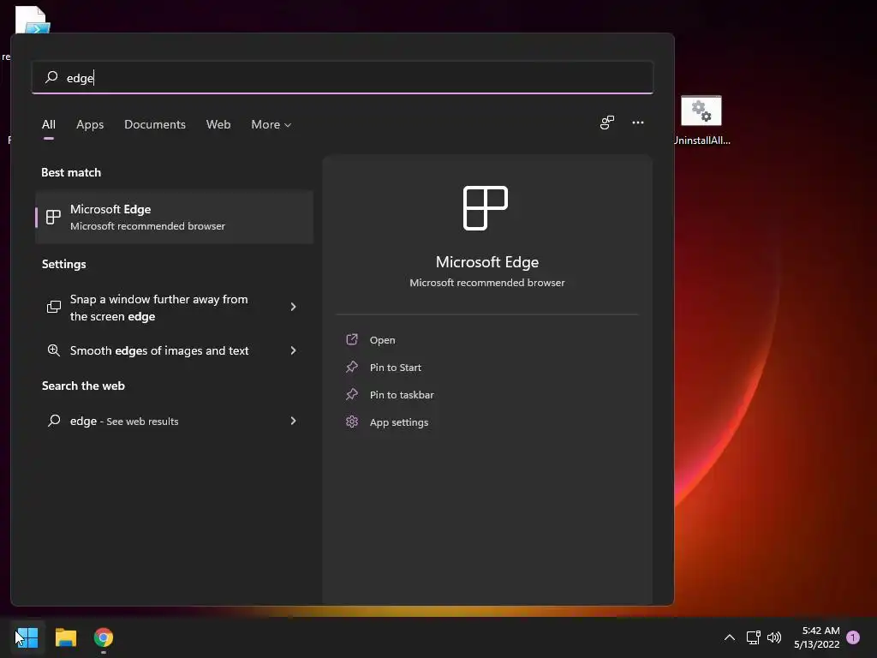Open edge See web results entry
The width and height of the screenshot is (877, 658).
click(174, 421)
